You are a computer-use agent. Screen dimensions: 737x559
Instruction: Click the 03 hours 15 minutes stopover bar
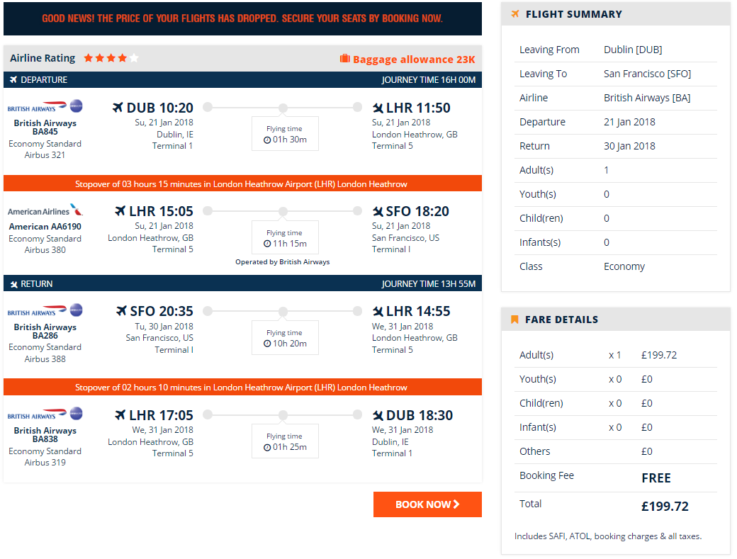242,183
